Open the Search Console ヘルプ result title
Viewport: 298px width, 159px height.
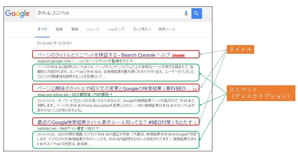click(104, 55)
